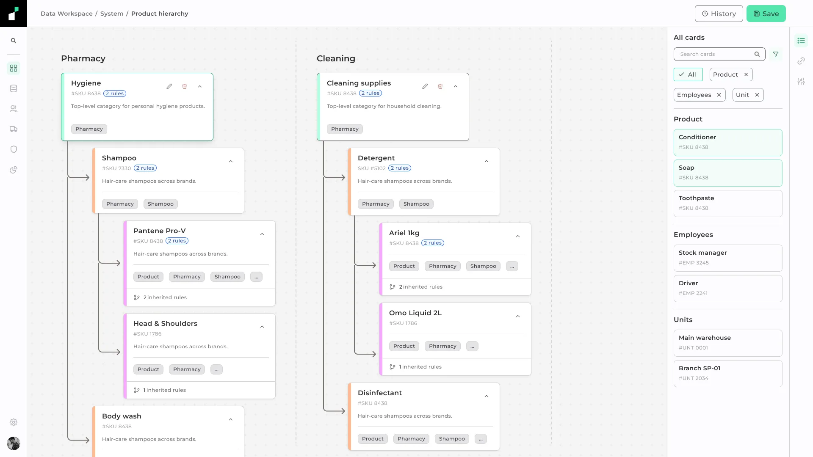This screenshot has height=457, width=813.
Task: Click Shampoo tag on Detergent card
Action: [x=416, y=204]
